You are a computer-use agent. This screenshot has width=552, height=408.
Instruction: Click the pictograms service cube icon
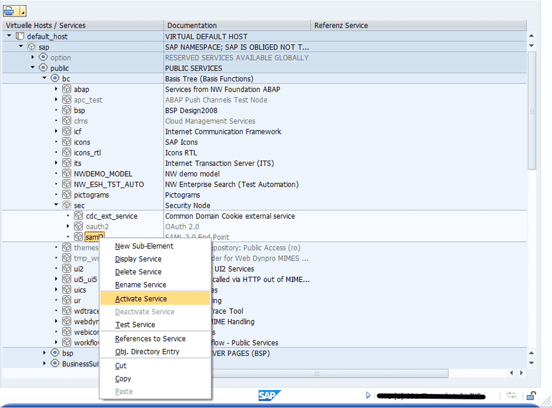coord(67,194)
